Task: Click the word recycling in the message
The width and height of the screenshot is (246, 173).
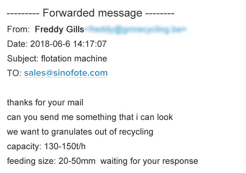Action: click(x=136, y=132)
